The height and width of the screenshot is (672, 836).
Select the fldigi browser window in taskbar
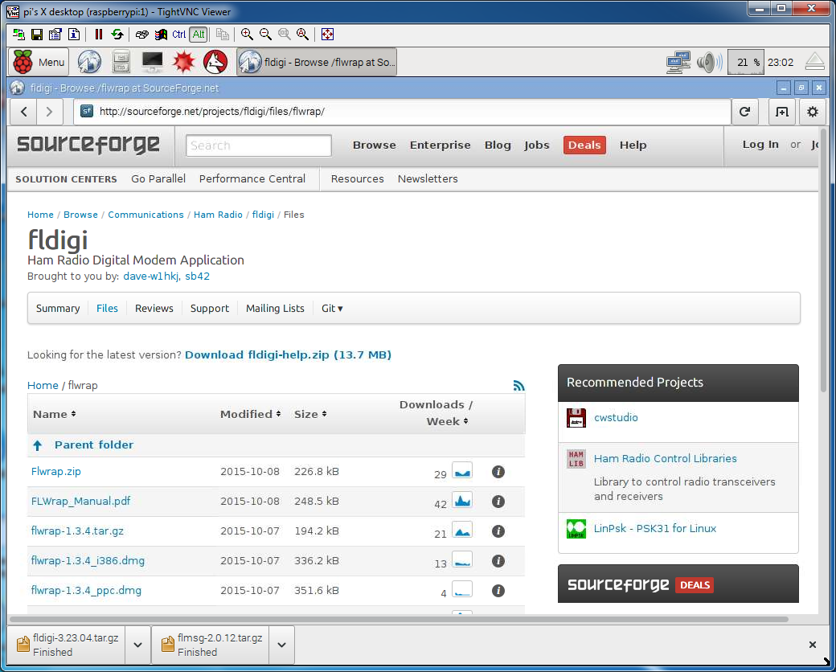pos(317,63)
